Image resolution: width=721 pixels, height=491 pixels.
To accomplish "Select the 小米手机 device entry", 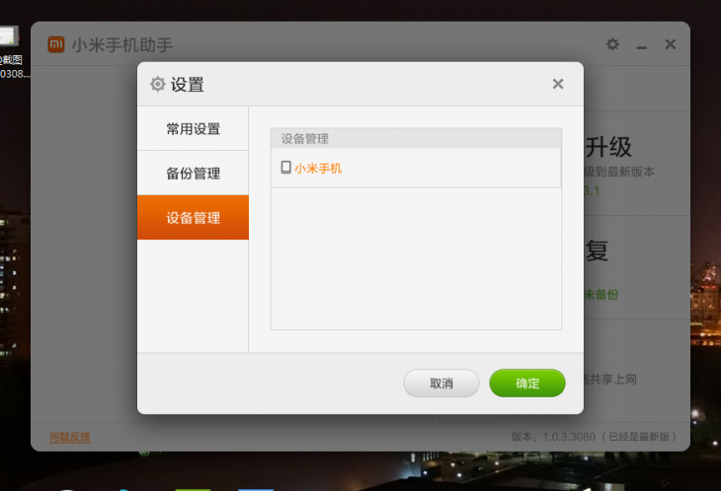I will (416, 168).
